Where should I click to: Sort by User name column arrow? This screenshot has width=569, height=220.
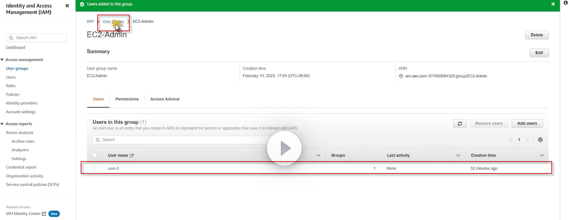tap(318, 156)
